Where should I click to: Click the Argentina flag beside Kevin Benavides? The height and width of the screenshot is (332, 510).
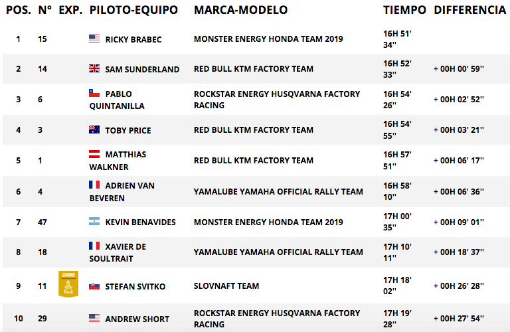point(94,221)
